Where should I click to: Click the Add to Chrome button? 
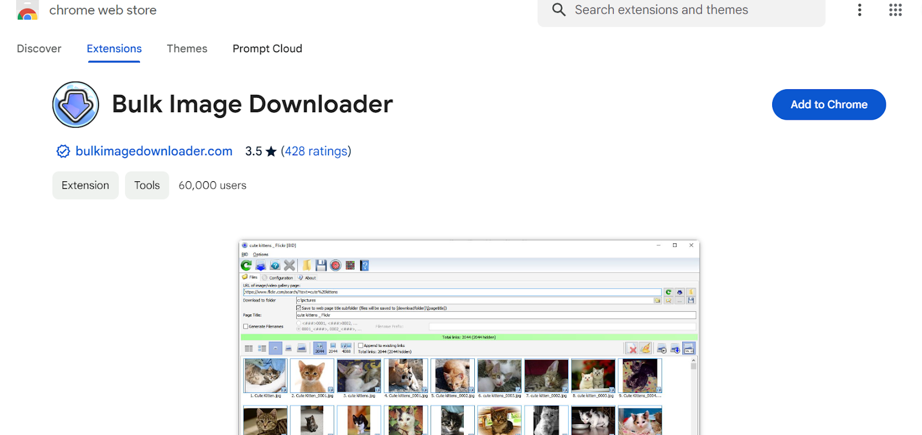pyautogui.click(x=829, y=105)
